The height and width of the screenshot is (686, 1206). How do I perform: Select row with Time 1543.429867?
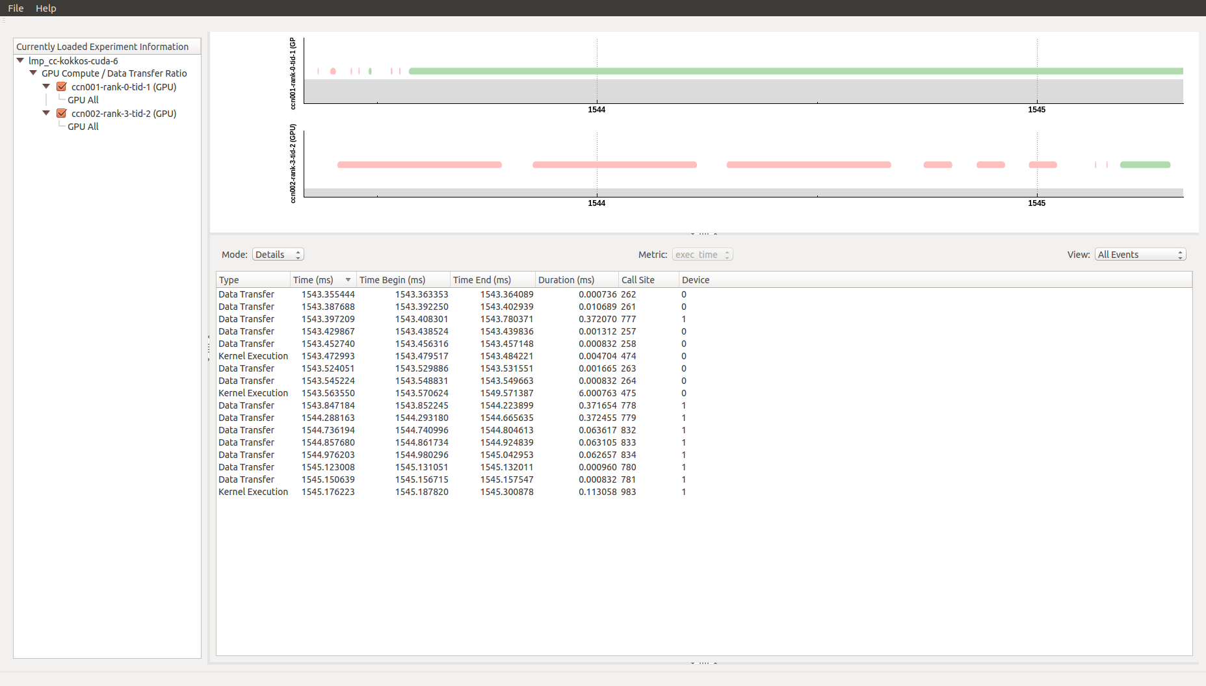click(704, 331)
